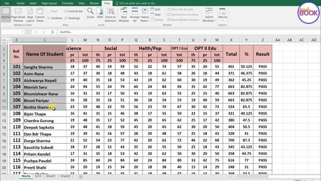Click the OPT I Eco header
The width and height of the screenshot is (321, 181).
179,48
